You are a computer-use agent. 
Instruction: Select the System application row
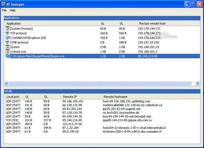102,47
